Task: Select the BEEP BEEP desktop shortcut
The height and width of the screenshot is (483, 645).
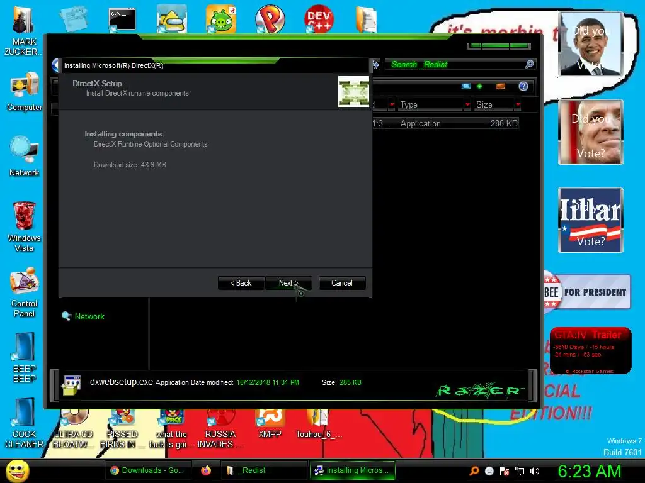Action: click(x=25, y=358)
